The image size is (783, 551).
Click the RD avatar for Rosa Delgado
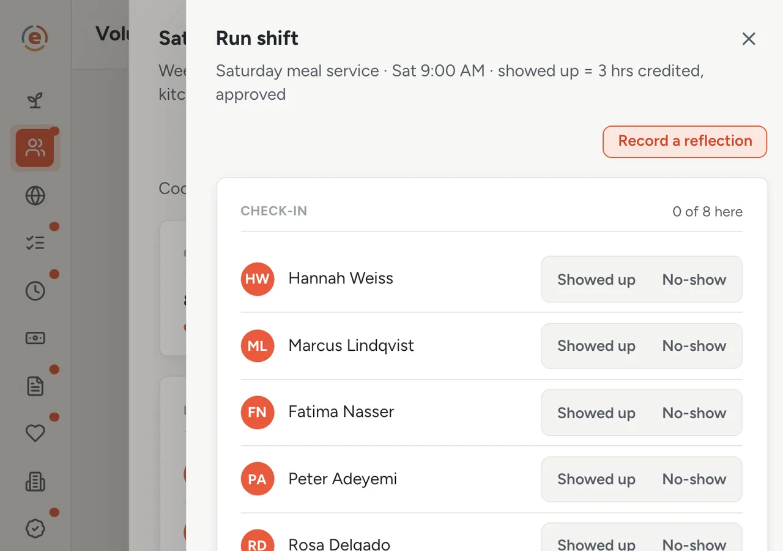[x=258, y=541]
